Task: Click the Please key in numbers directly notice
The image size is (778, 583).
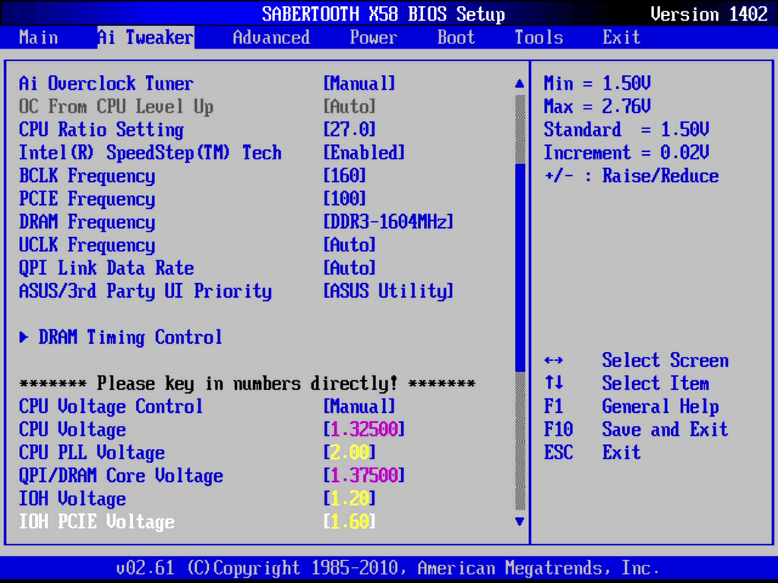Action: coord(247,383)
